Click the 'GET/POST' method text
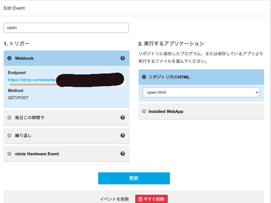This screenshot has height=203, width=271. 18,98
